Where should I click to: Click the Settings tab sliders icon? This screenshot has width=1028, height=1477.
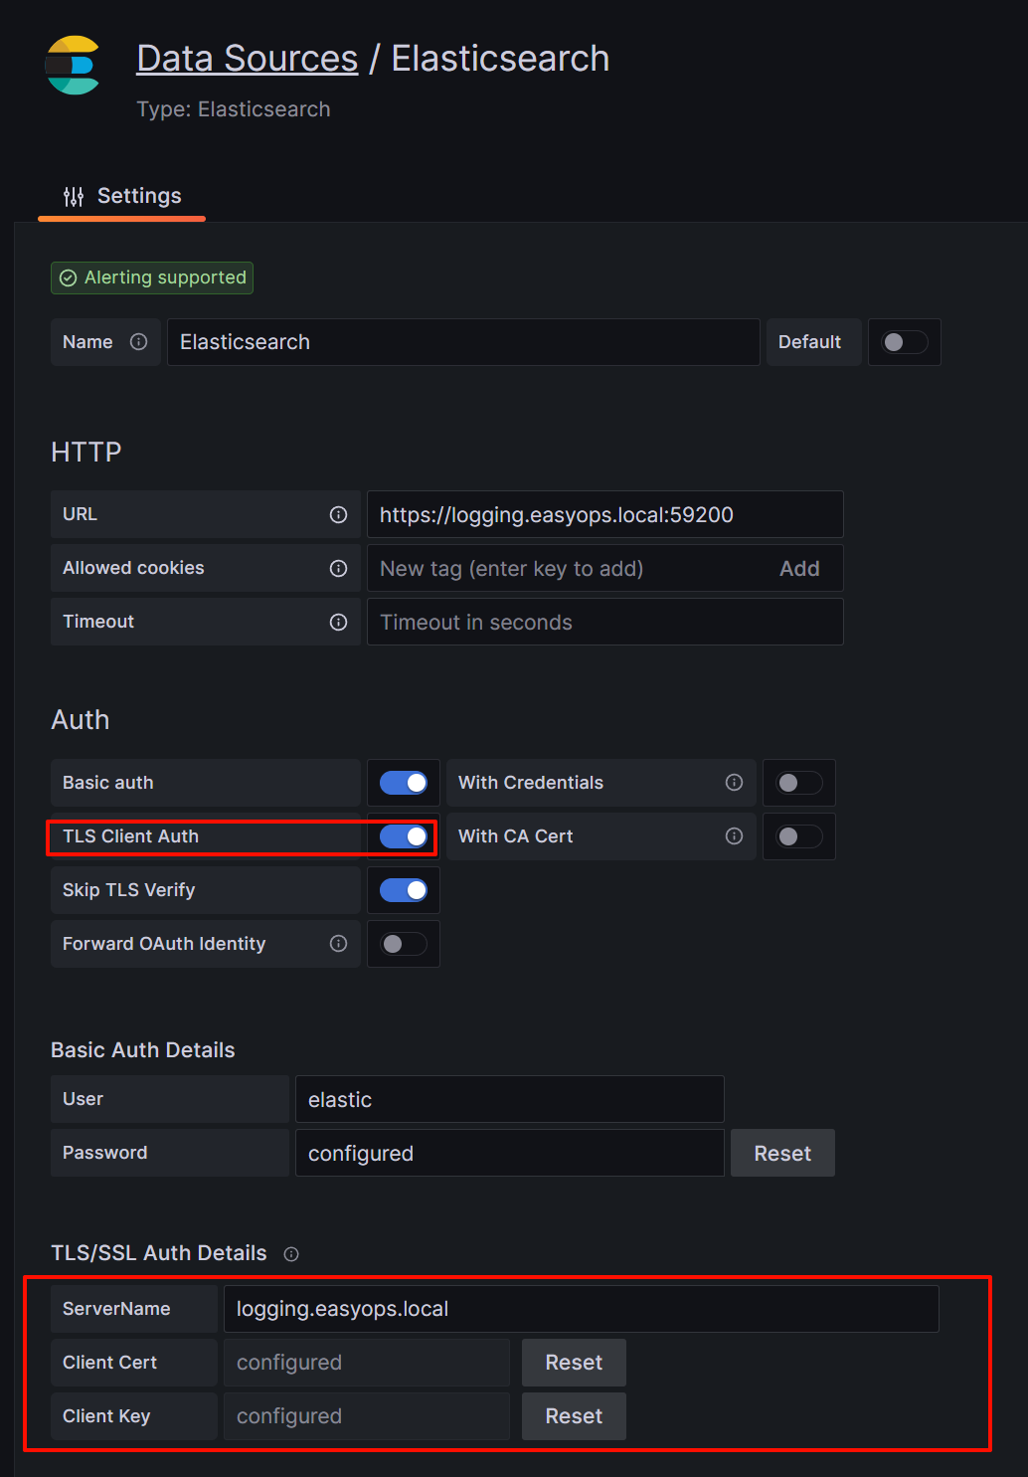point(74,196)
